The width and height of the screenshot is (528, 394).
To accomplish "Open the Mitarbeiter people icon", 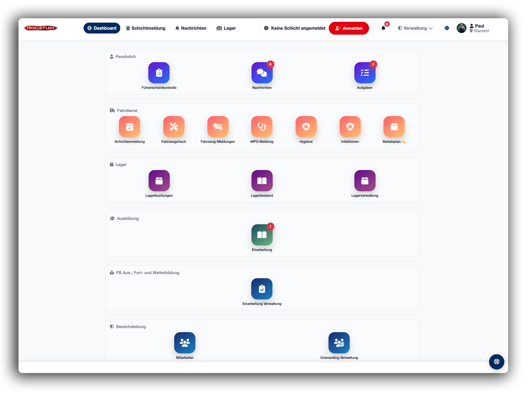I will (x=185, y=343).
